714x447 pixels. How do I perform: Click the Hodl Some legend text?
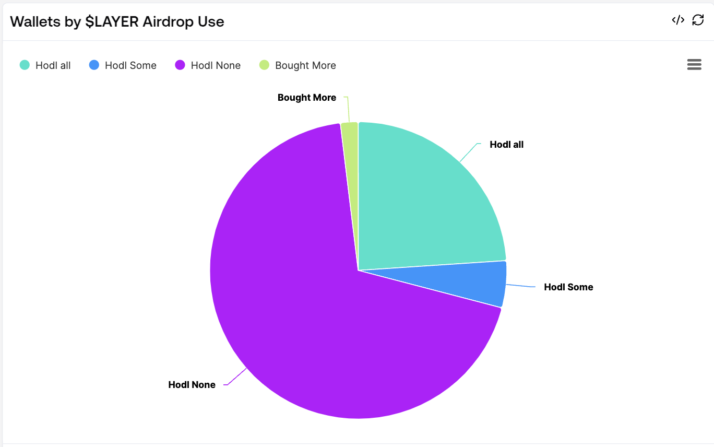click(130, 66)
